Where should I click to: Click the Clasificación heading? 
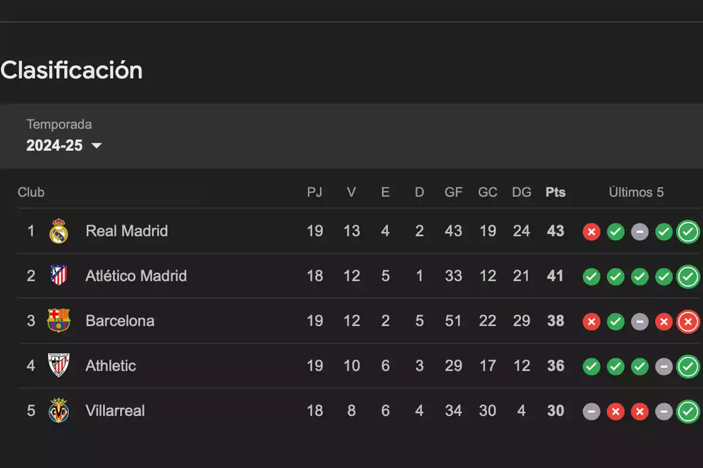[71, 70]
